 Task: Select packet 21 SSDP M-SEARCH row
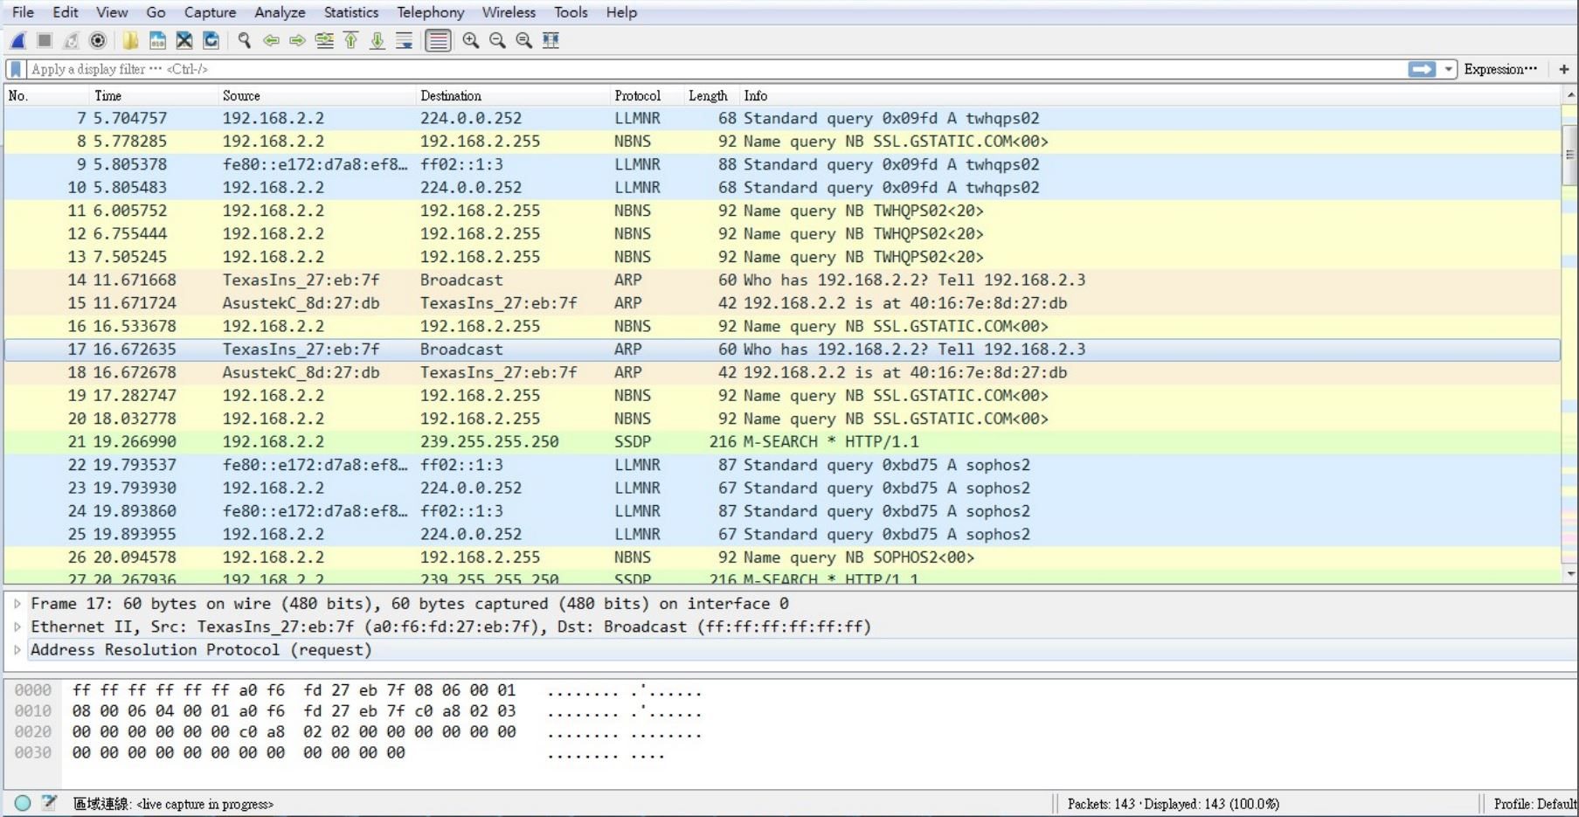point(782,441)
